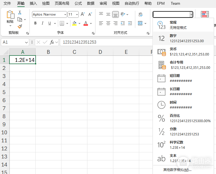The image size is (216, 174).
Task: Set middle vertical alignment
Action: pyautogui.click(x=108, y=14)
